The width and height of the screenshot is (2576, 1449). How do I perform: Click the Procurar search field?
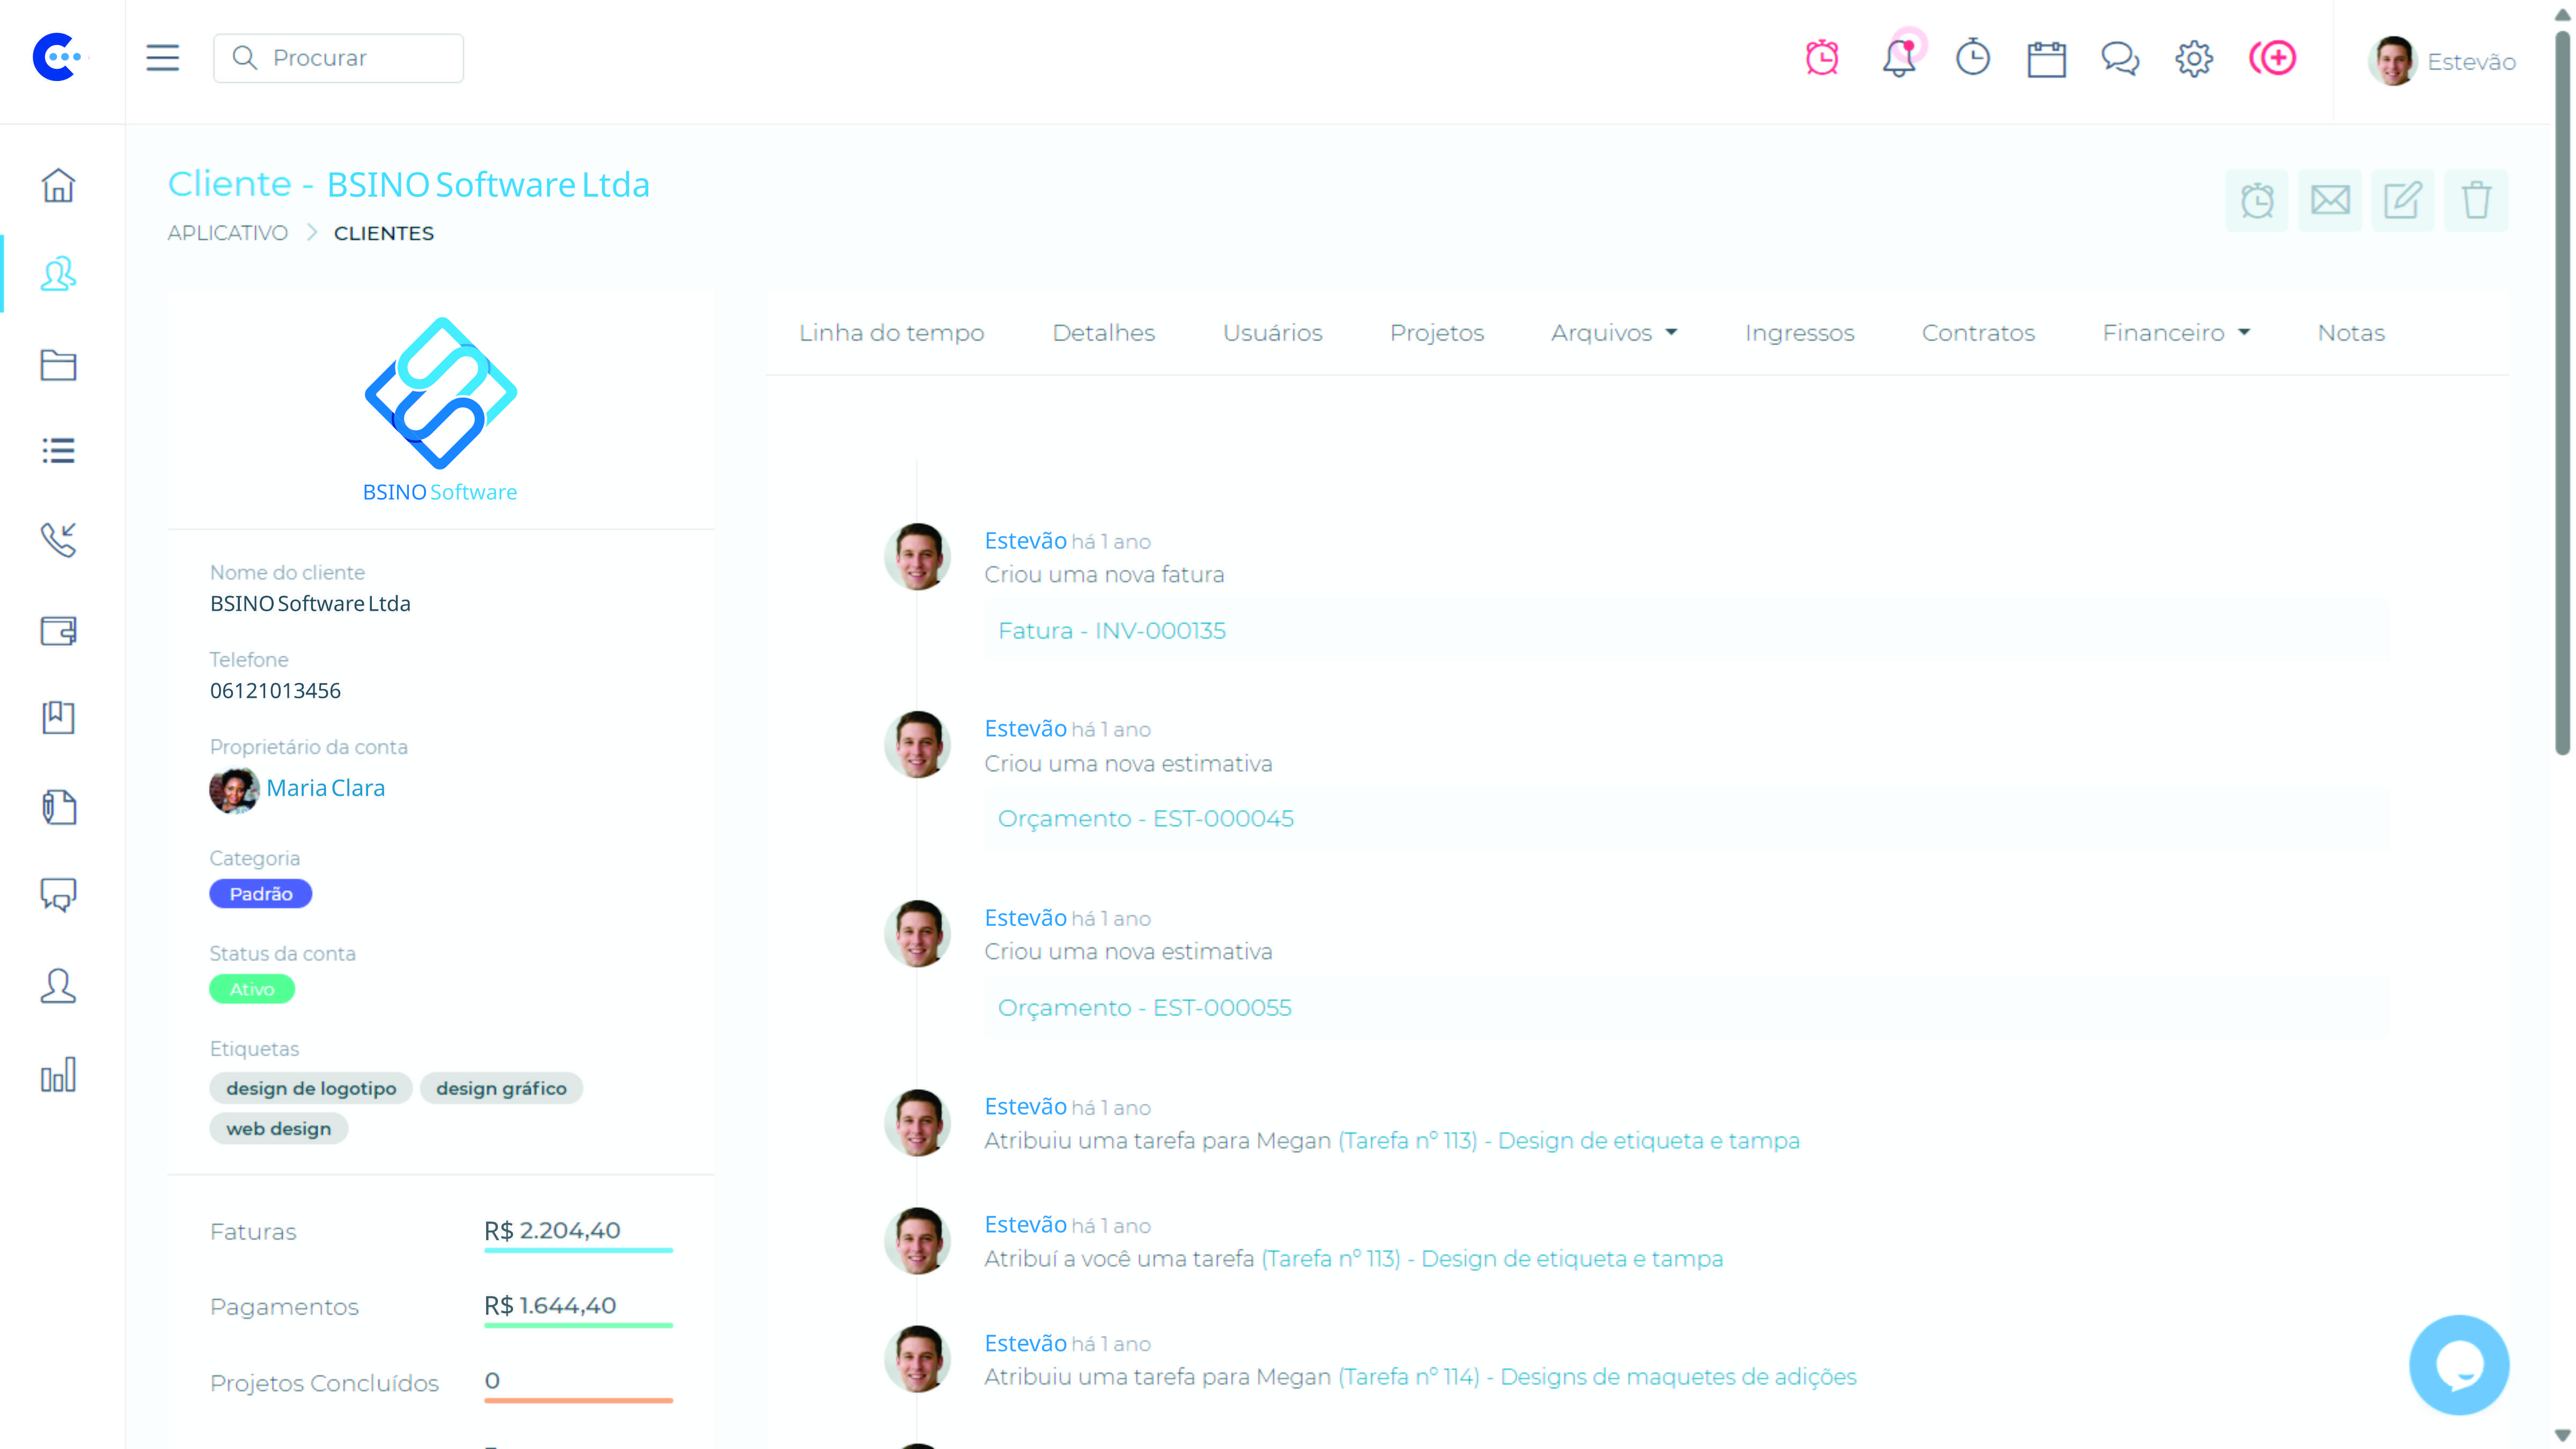(338, 58)
